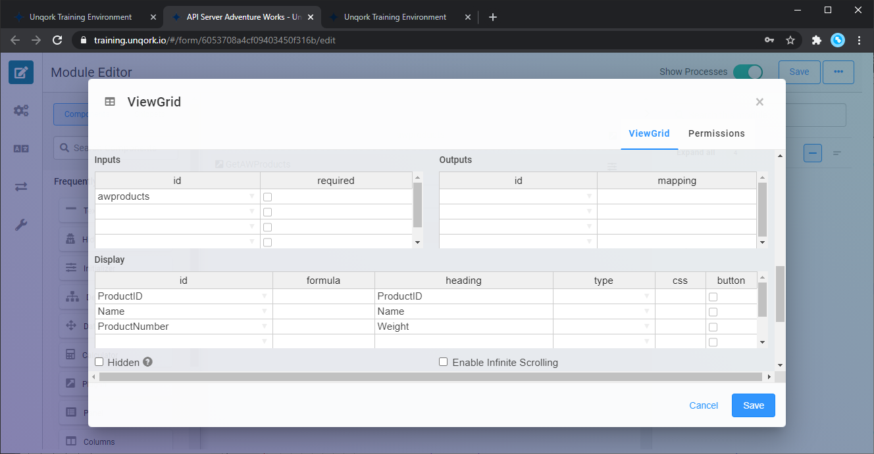Click Cancel in the ViewGrid dialog
The height and width of the screenshot is (454, 874).
point(704,405)
